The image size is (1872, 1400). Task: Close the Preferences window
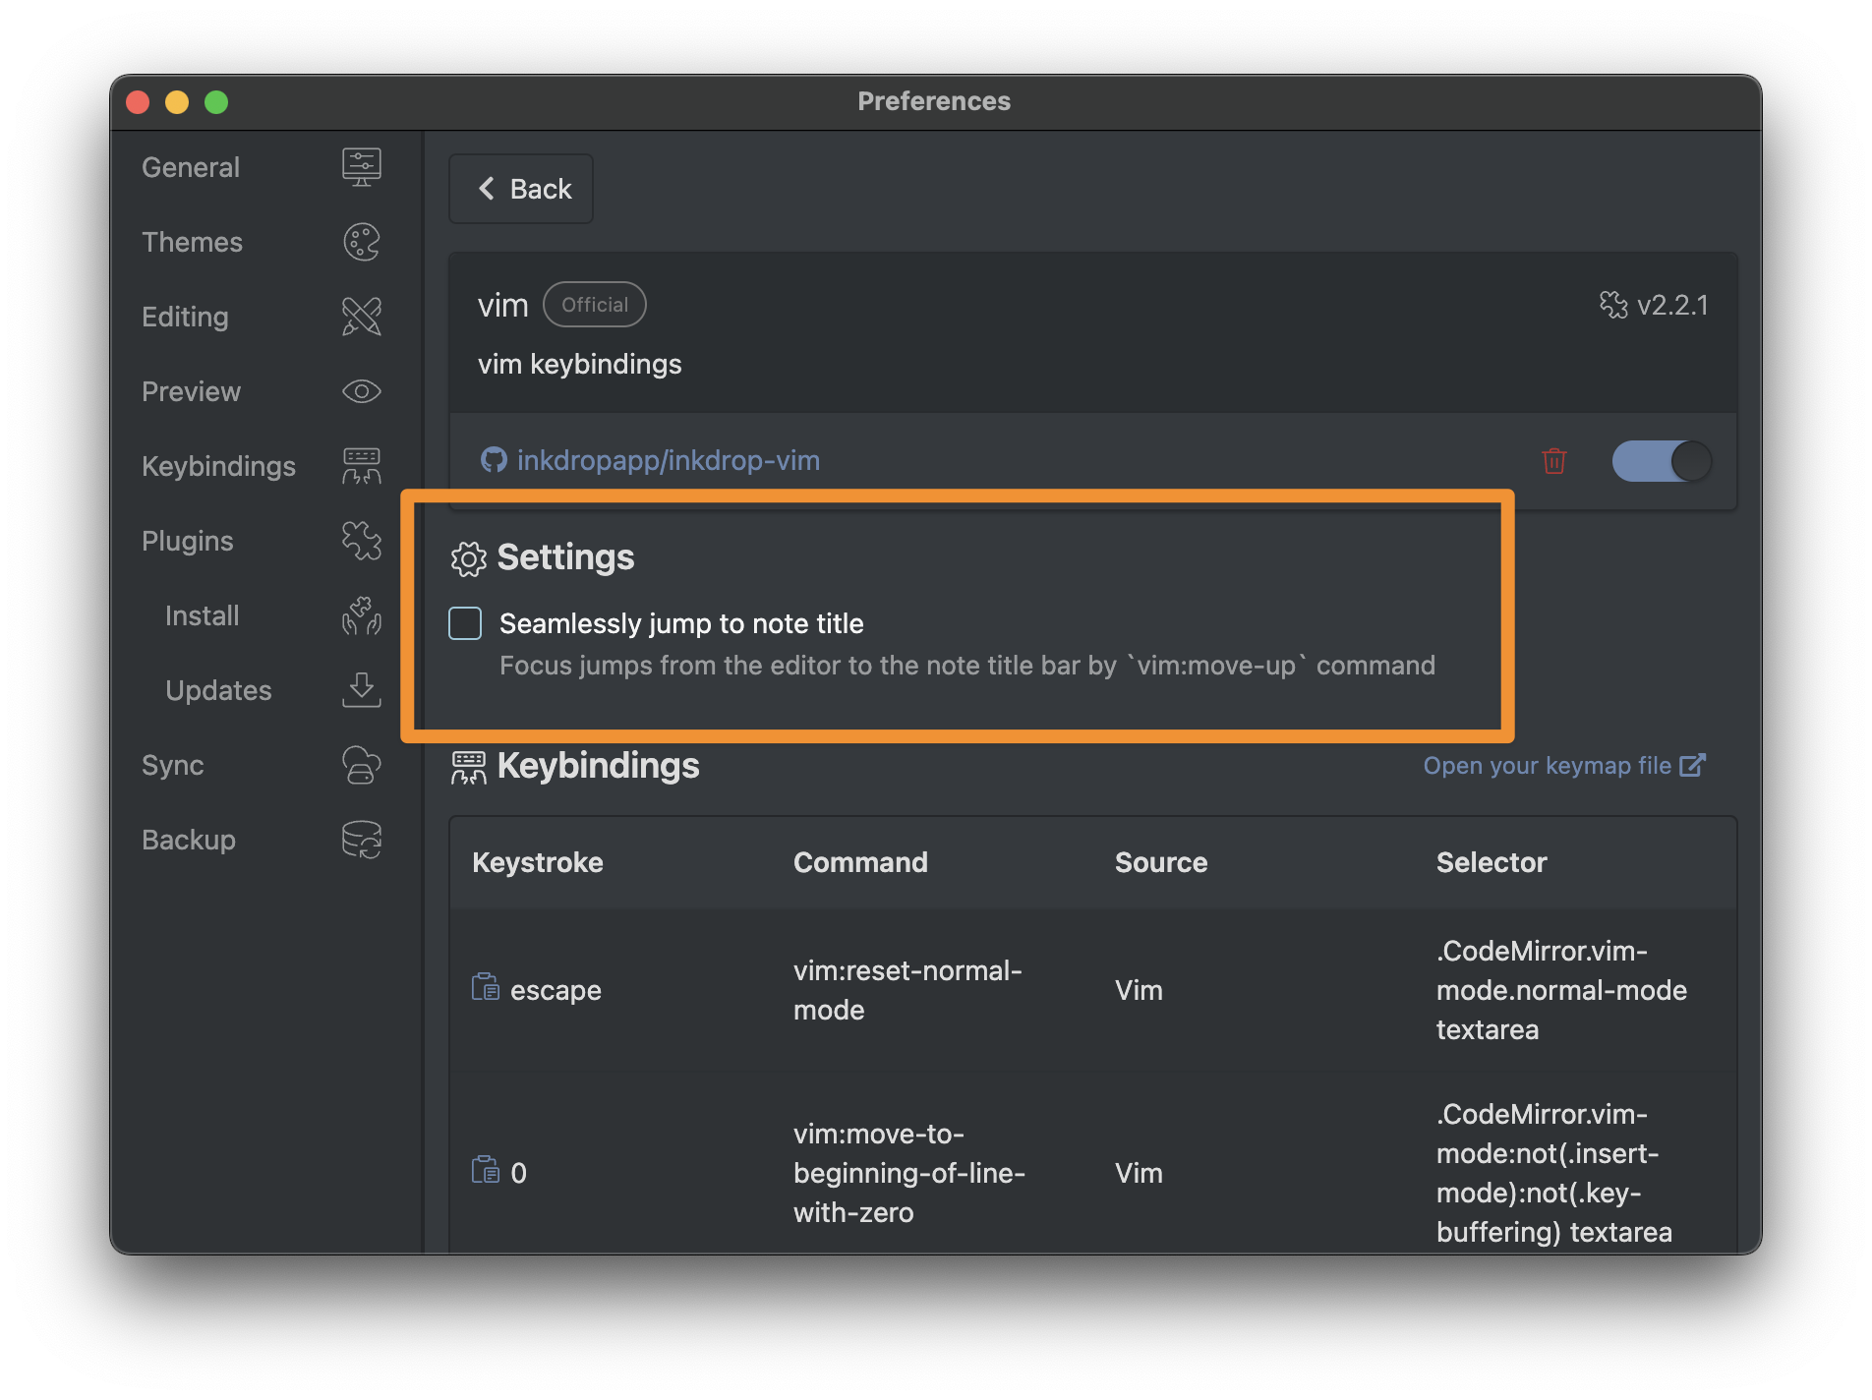click(138, 102)
